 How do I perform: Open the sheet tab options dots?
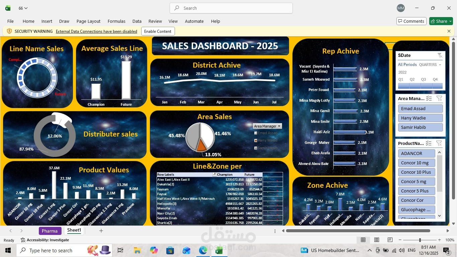[x=275, y=231]
